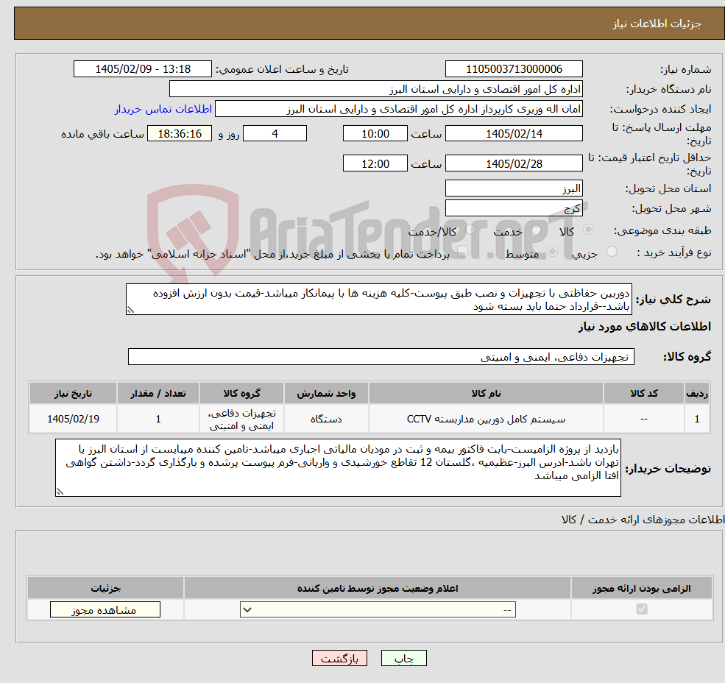725x683 pixels.
Task: Click the جزئیات column header in permits table
Action: click(x=105, y=588)
